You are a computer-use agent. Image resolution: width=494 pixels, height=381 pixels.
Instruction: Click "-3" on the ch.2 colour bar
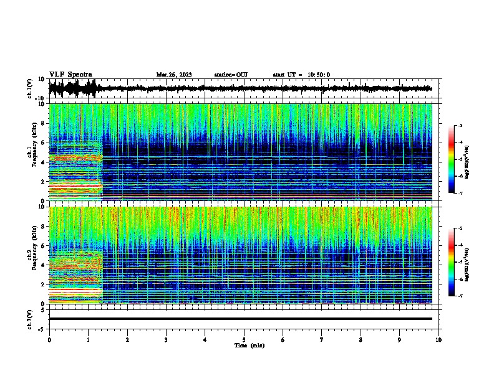click(460, 228)
